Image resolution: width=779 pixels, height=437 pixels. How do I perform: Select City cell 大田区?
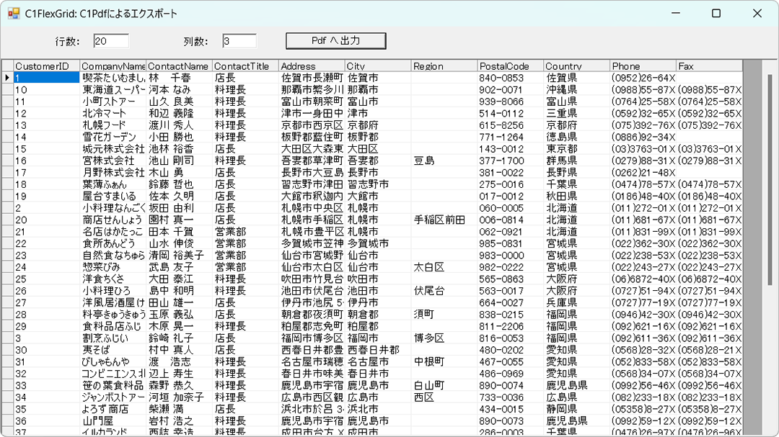point(378,149)
